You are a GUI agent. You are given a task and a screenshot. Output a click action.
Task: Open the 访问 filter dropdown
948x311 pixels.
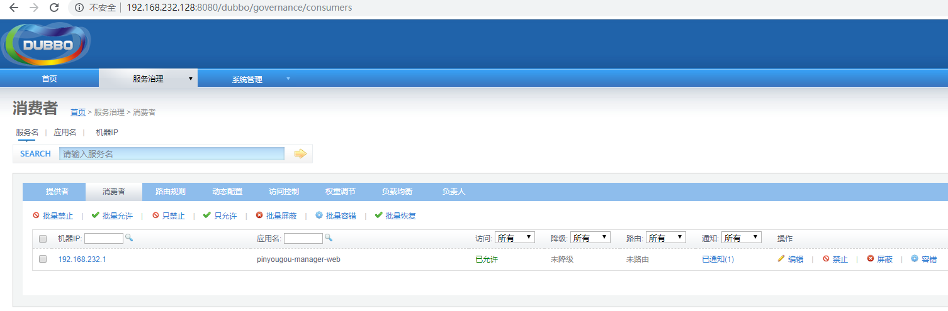tap(515, 237)
